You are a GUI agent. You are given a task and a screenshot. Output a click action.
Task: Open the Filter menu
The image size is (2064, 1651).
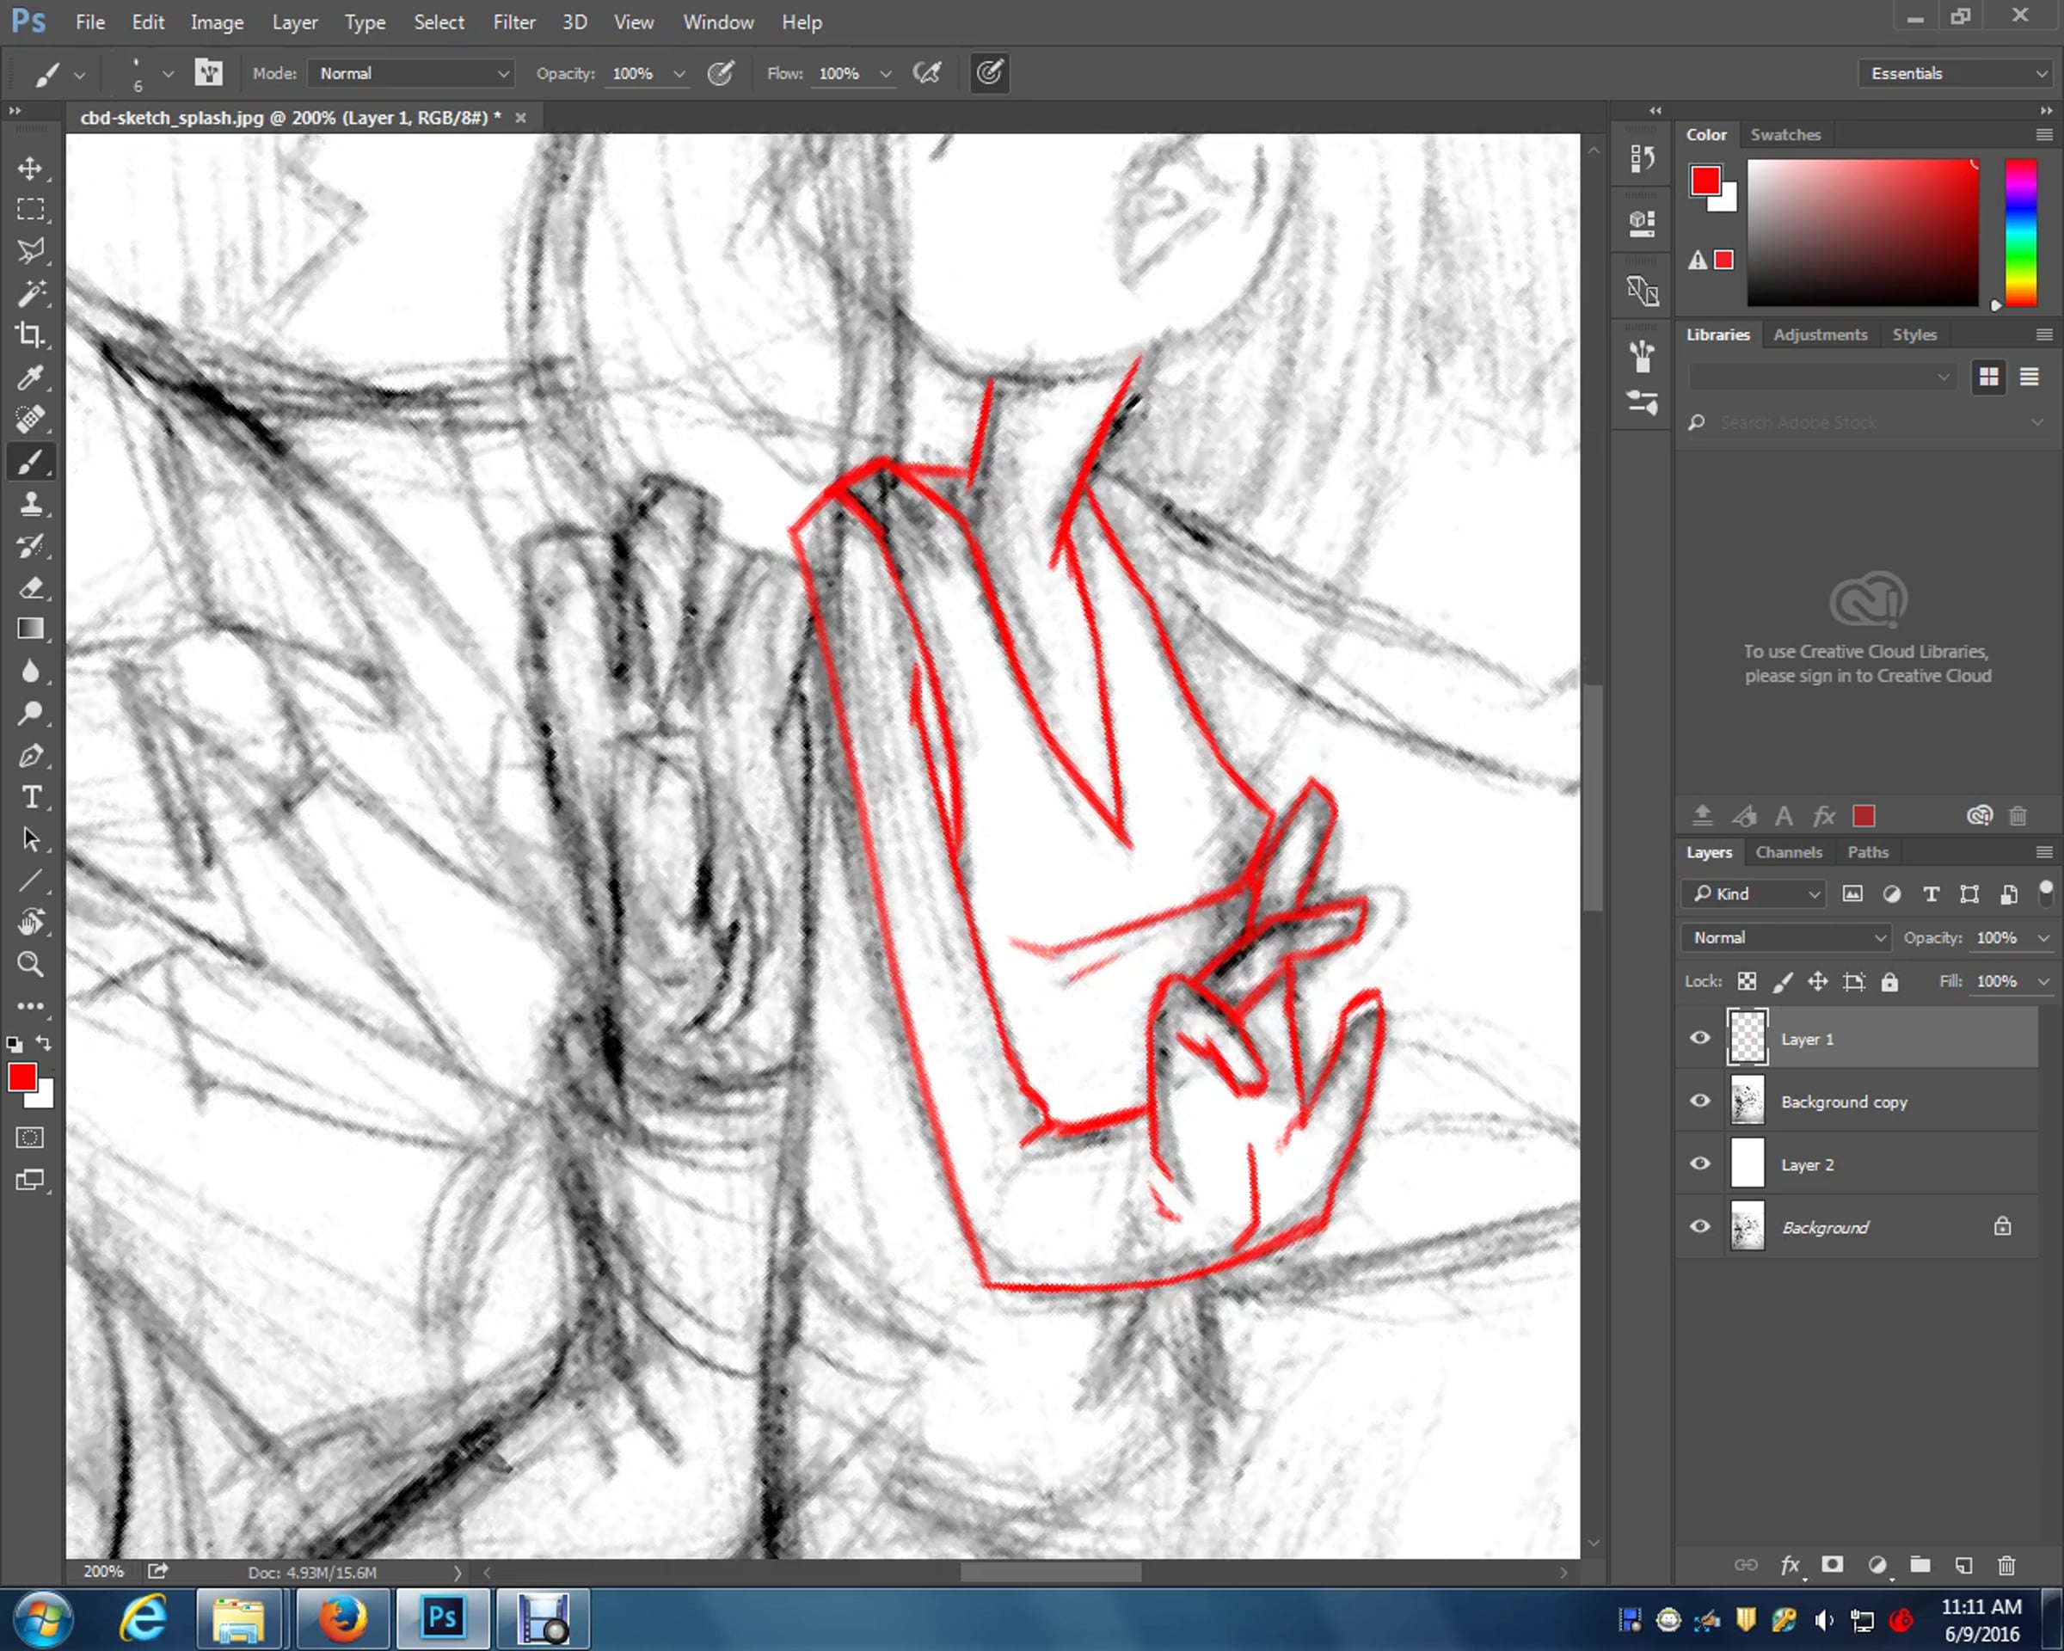click(513, 22)
